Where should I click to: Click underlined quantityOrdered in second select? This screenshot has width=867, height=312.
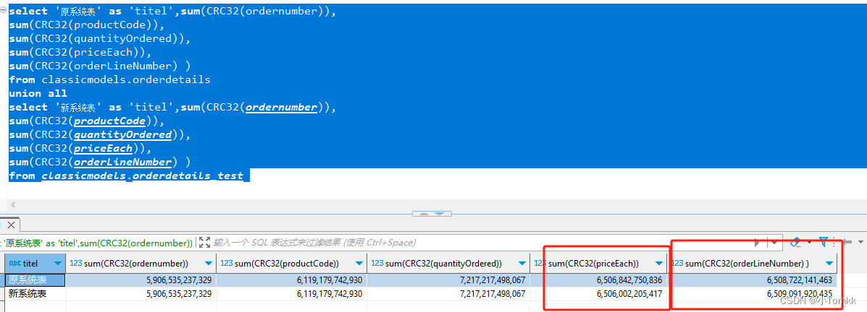pyautogui.click(x=123, y=134)
